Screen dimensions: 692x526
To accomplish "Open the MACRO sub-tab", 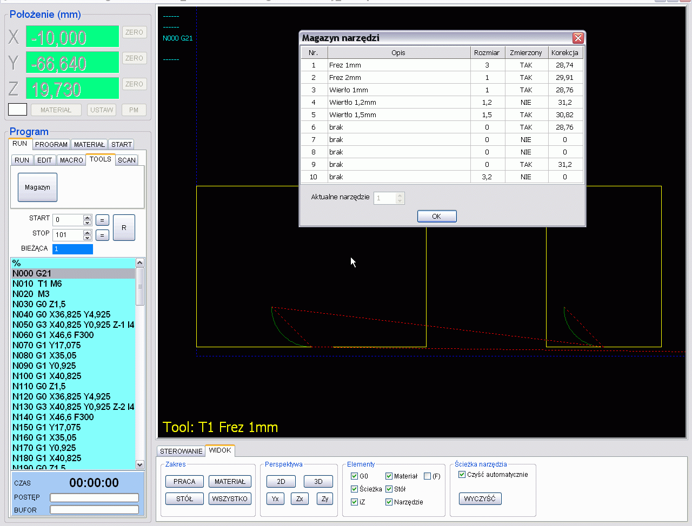I will tap(71, 160).
